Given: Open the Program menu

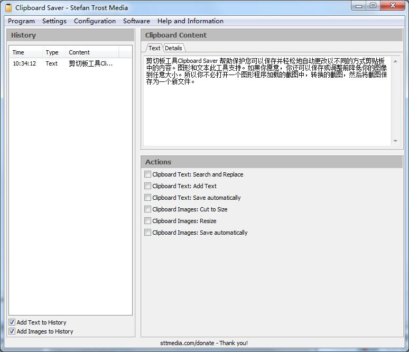Looking at the screenshot, I should pos(21,21).
